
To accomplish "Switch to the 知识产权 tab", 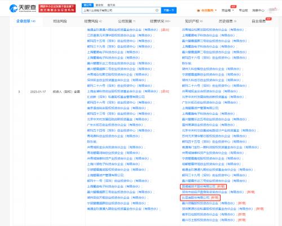I will click(194, 21).
